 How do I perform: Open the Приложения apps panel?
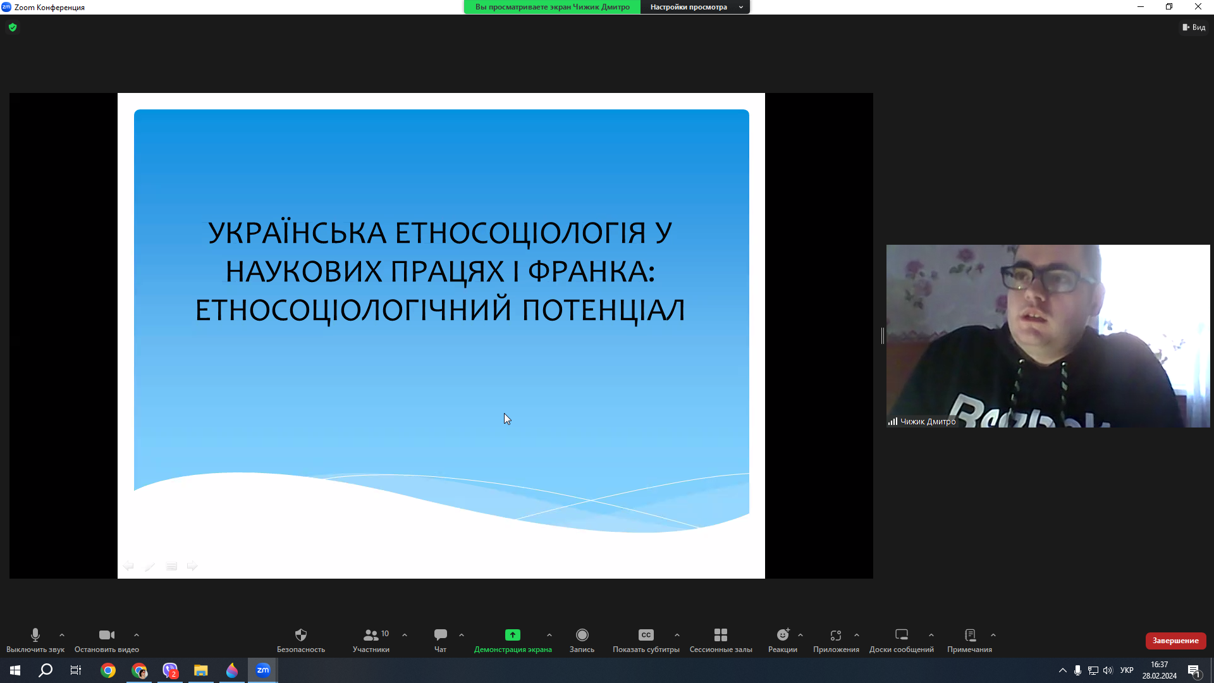pyautogui.click(x=836, y=640)
